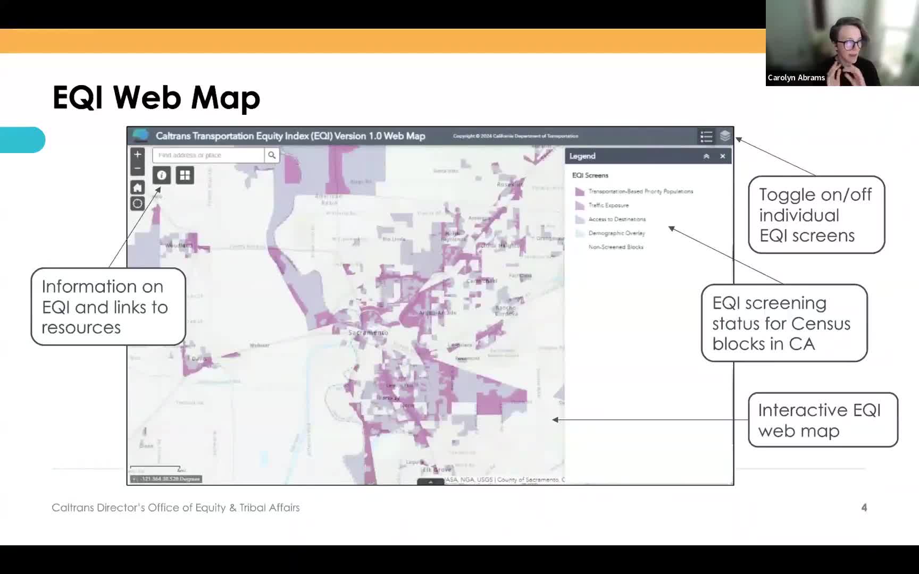Open the Layers stack icon in the header
Screen dimensions: 919x574
tap(724, 136)
